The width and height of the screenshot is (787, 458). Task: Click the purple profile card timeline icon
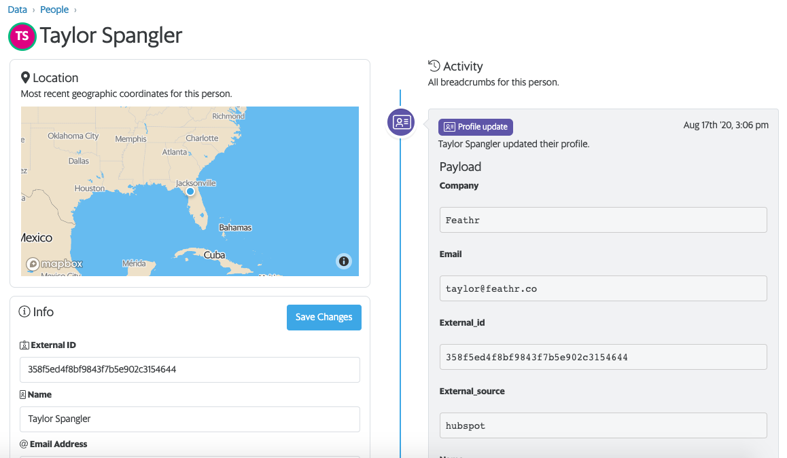pyautogui.click(x=401, y=121)
